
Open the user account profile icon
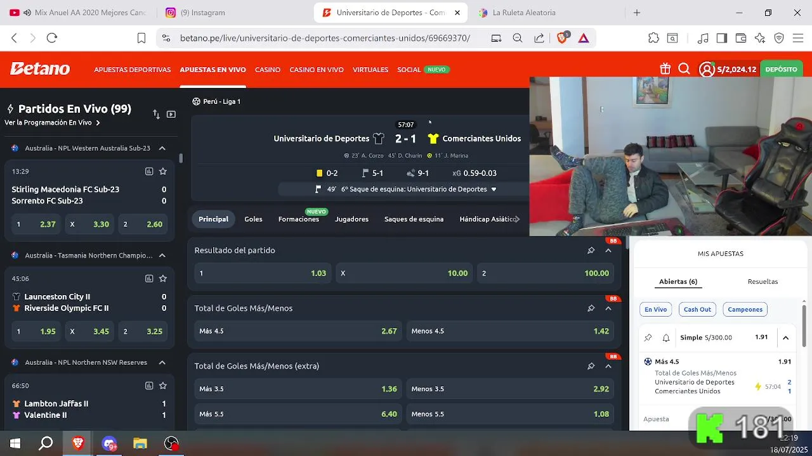click(x=707, y=69)
